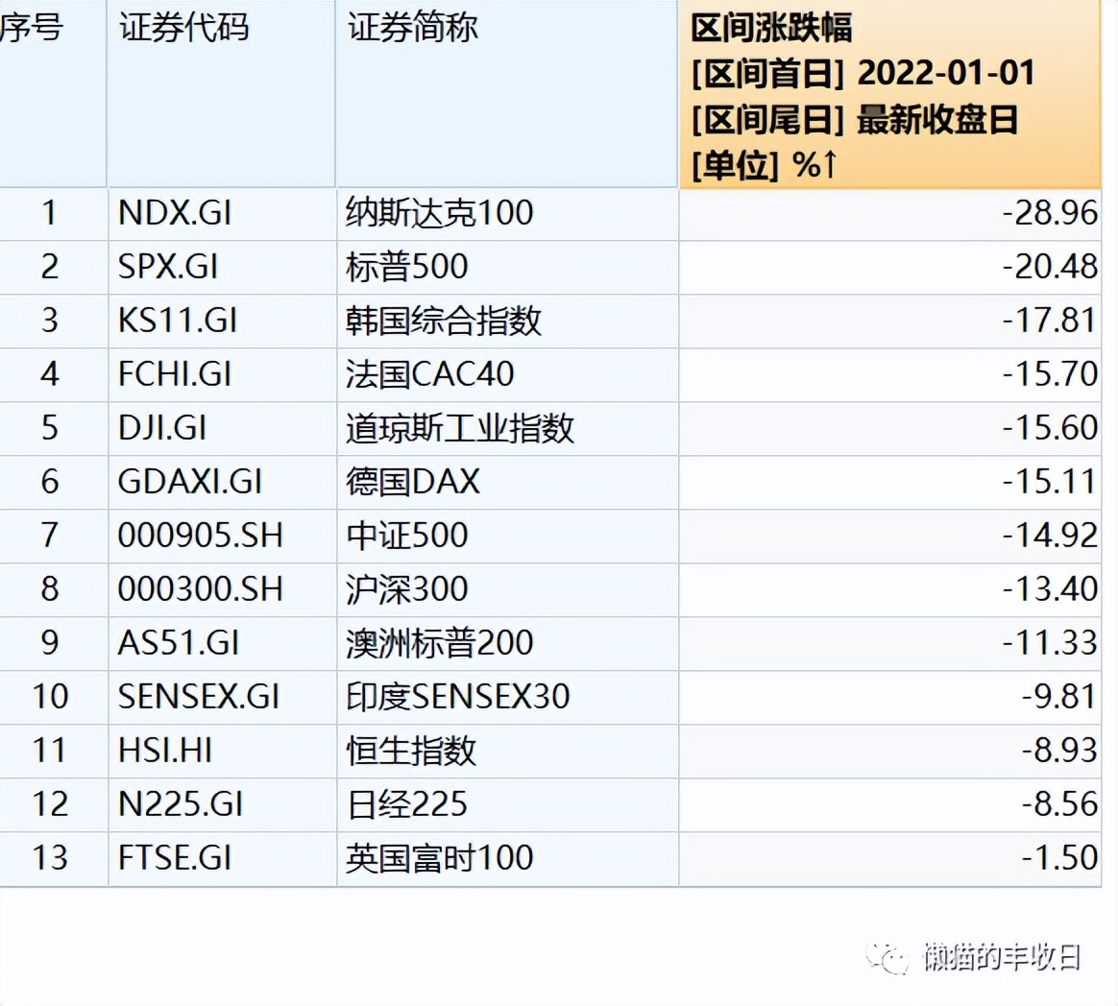1118x1006 pixels.
Task: Select code HSI.HI
Action: [x=165, y=751]
